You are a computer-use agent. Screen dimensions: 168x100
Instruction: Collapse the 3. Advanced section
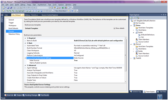[x=25, y=65]
